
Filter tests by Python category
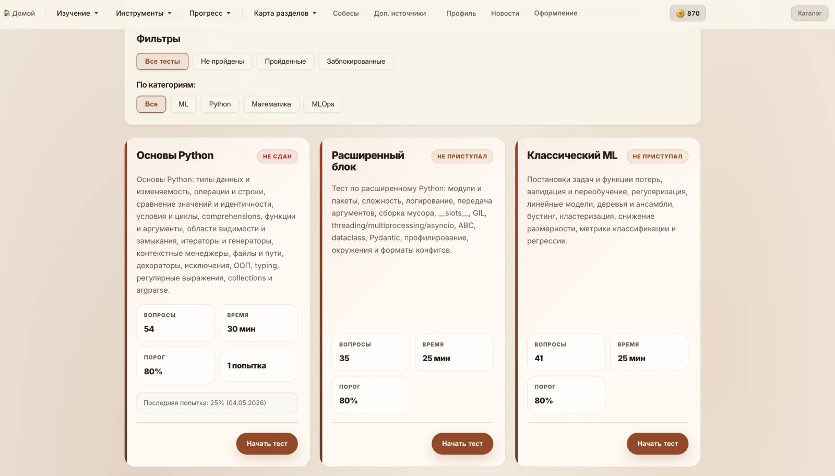point(220,104)
